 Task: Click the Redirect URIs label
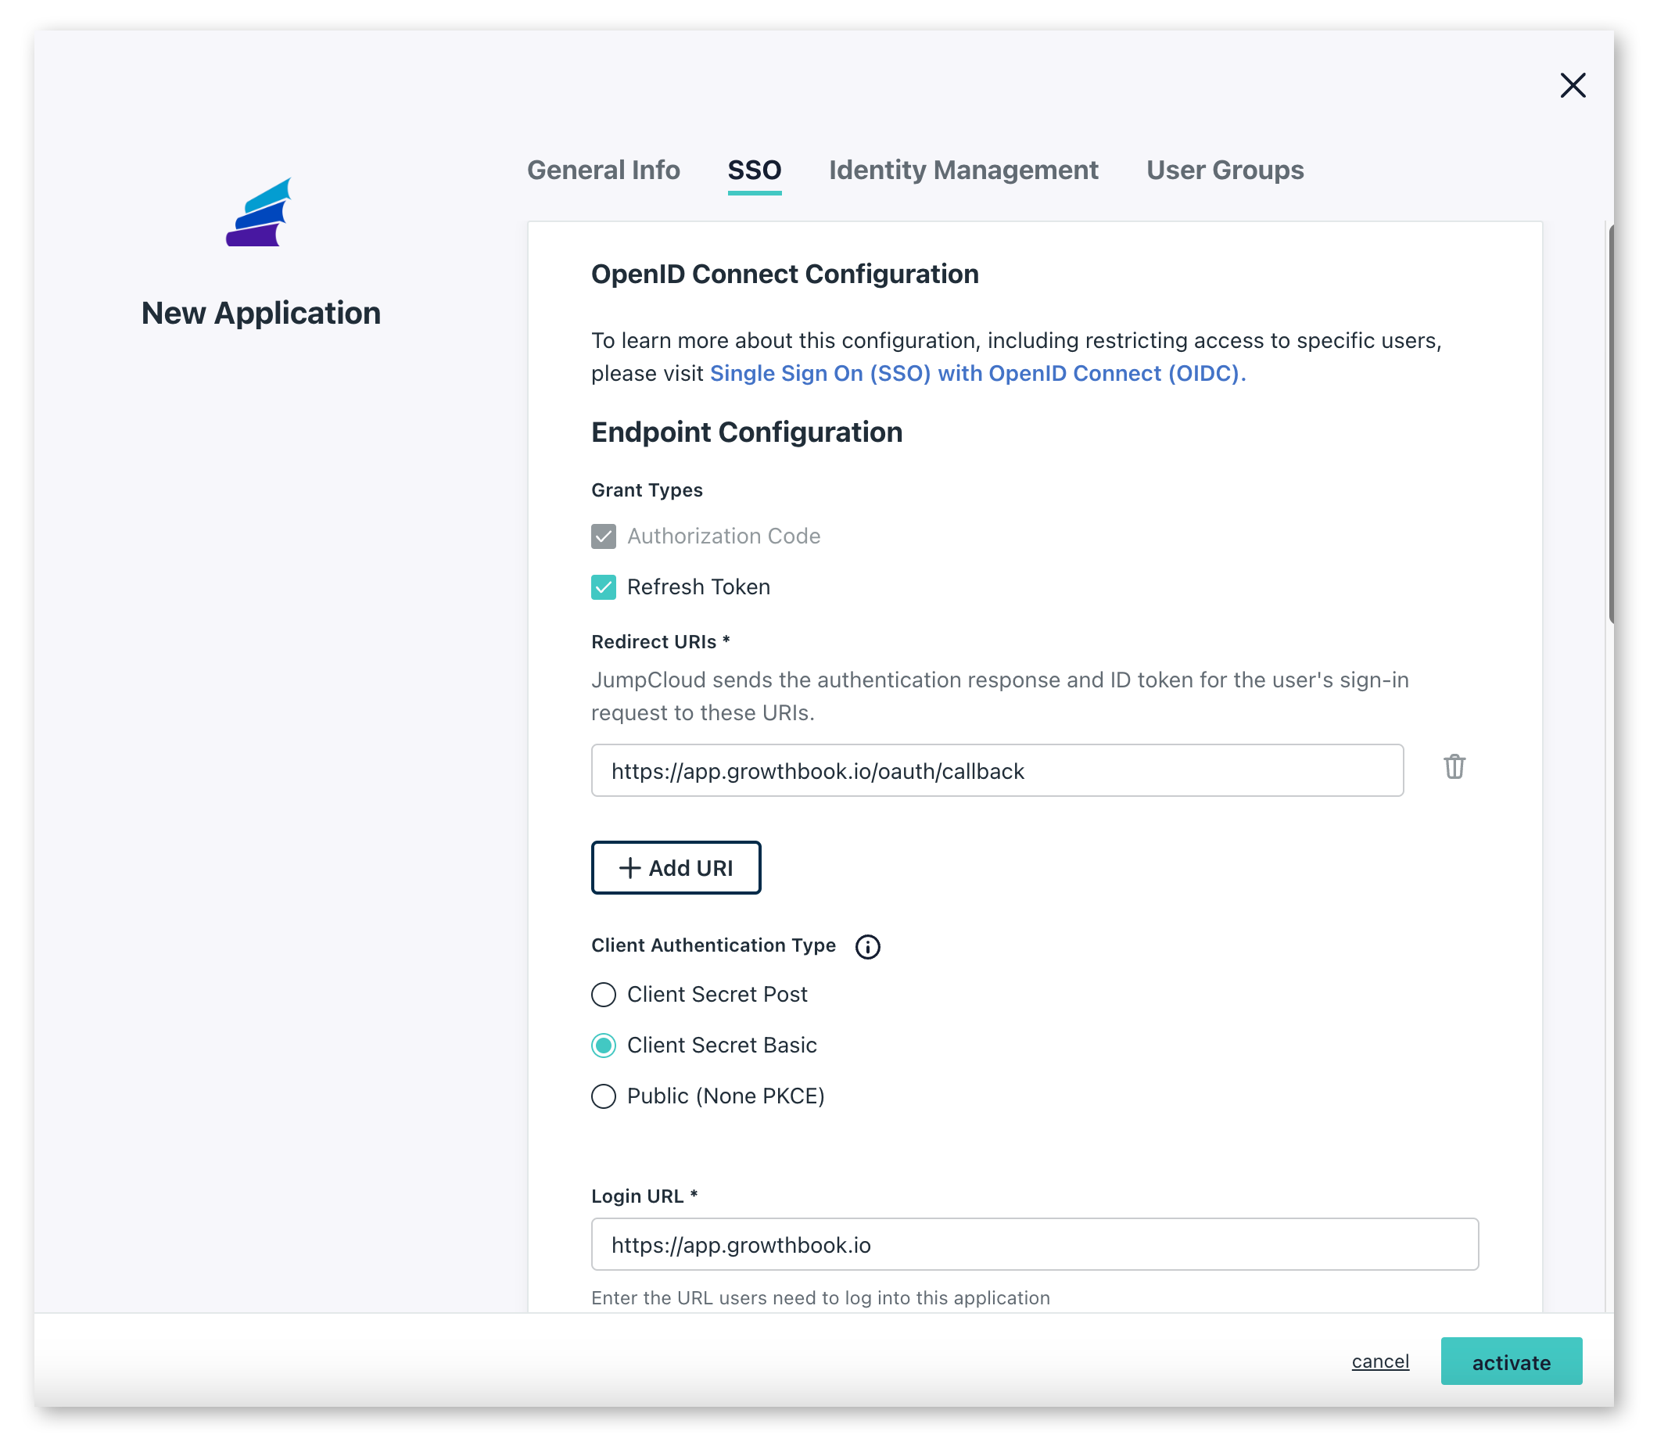click(x=660, y=641)
